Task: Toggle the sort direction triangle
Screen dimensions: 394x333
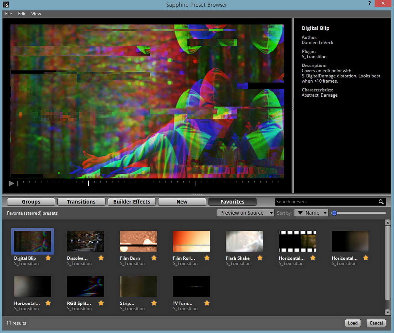Action: pyautogui.click(x=300, y=213)
